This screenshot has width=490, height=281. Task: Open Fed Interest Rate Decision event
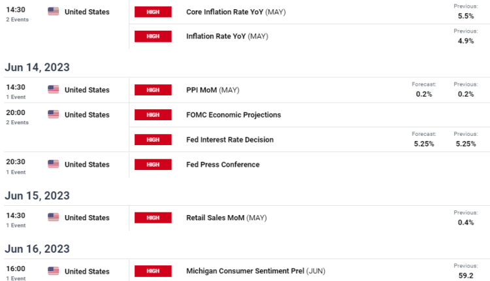(x=229, y=140)
